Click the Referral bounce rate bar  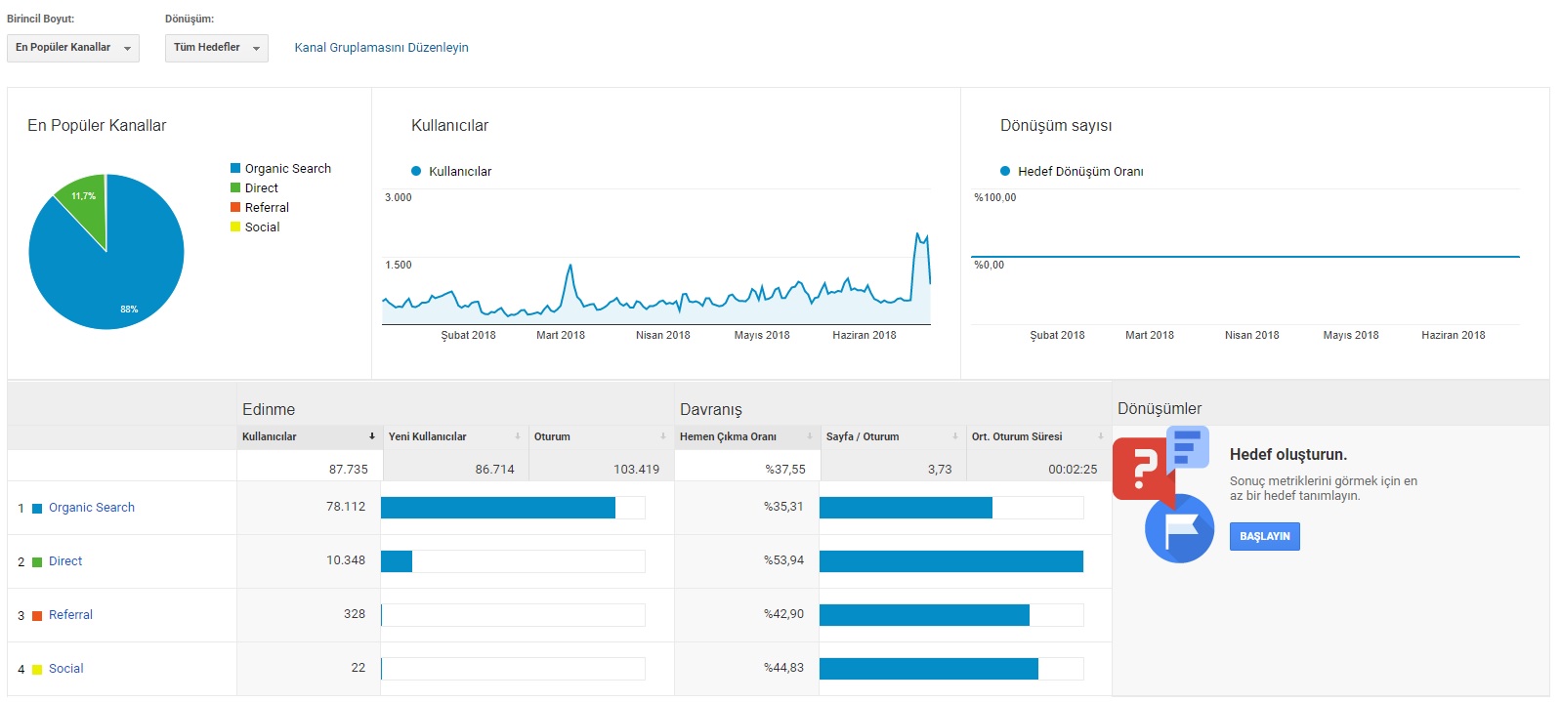point(924,615)
